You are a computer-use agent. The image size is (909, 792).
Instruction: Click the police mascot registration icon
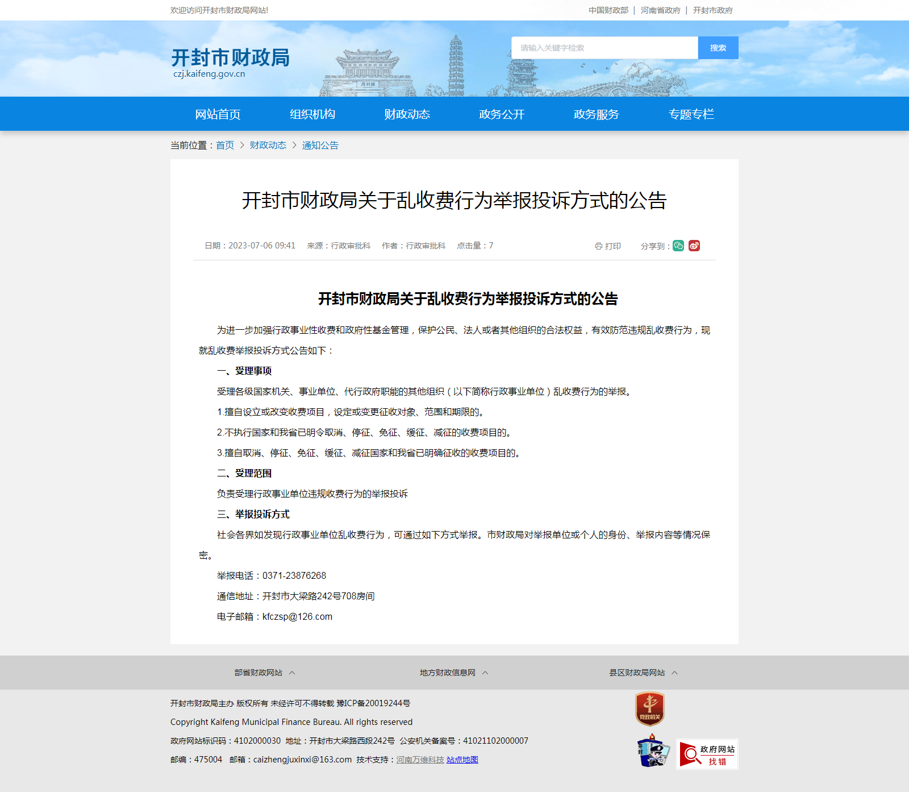652,751
